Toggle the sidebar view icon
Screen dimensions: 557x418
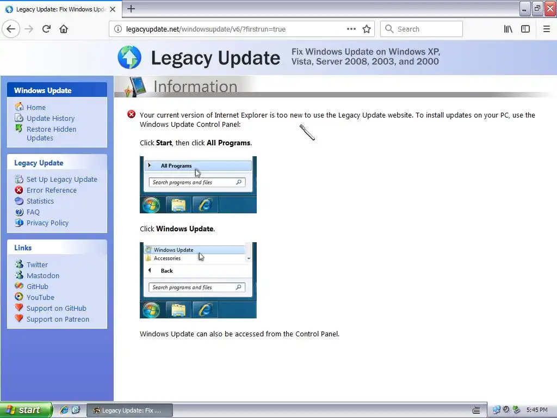[x=525, y=29]
